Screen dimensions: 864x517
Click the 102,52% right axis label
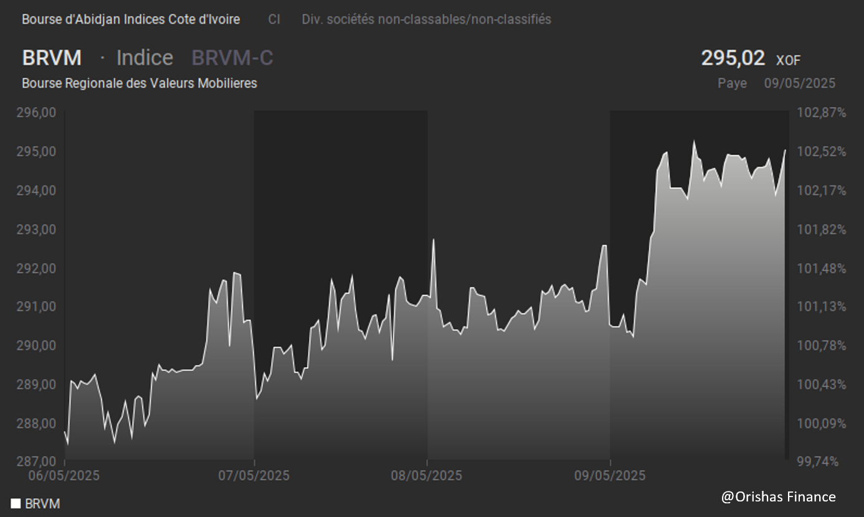click(x=822, y=151)
